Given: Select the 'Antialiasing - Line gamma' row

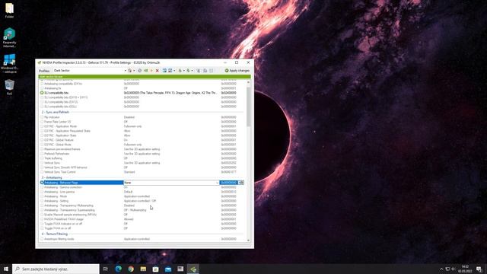Looking at the screenshot, I should [x=143, y=192].
